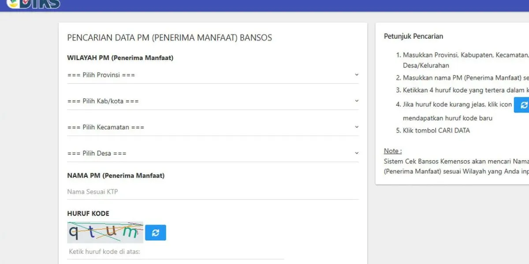Image resolution: width=529 pixels, height=264 pixels.
Task: Refresh the captcha code with blue button
Action: pyautogui.click(x=156, y=233)
